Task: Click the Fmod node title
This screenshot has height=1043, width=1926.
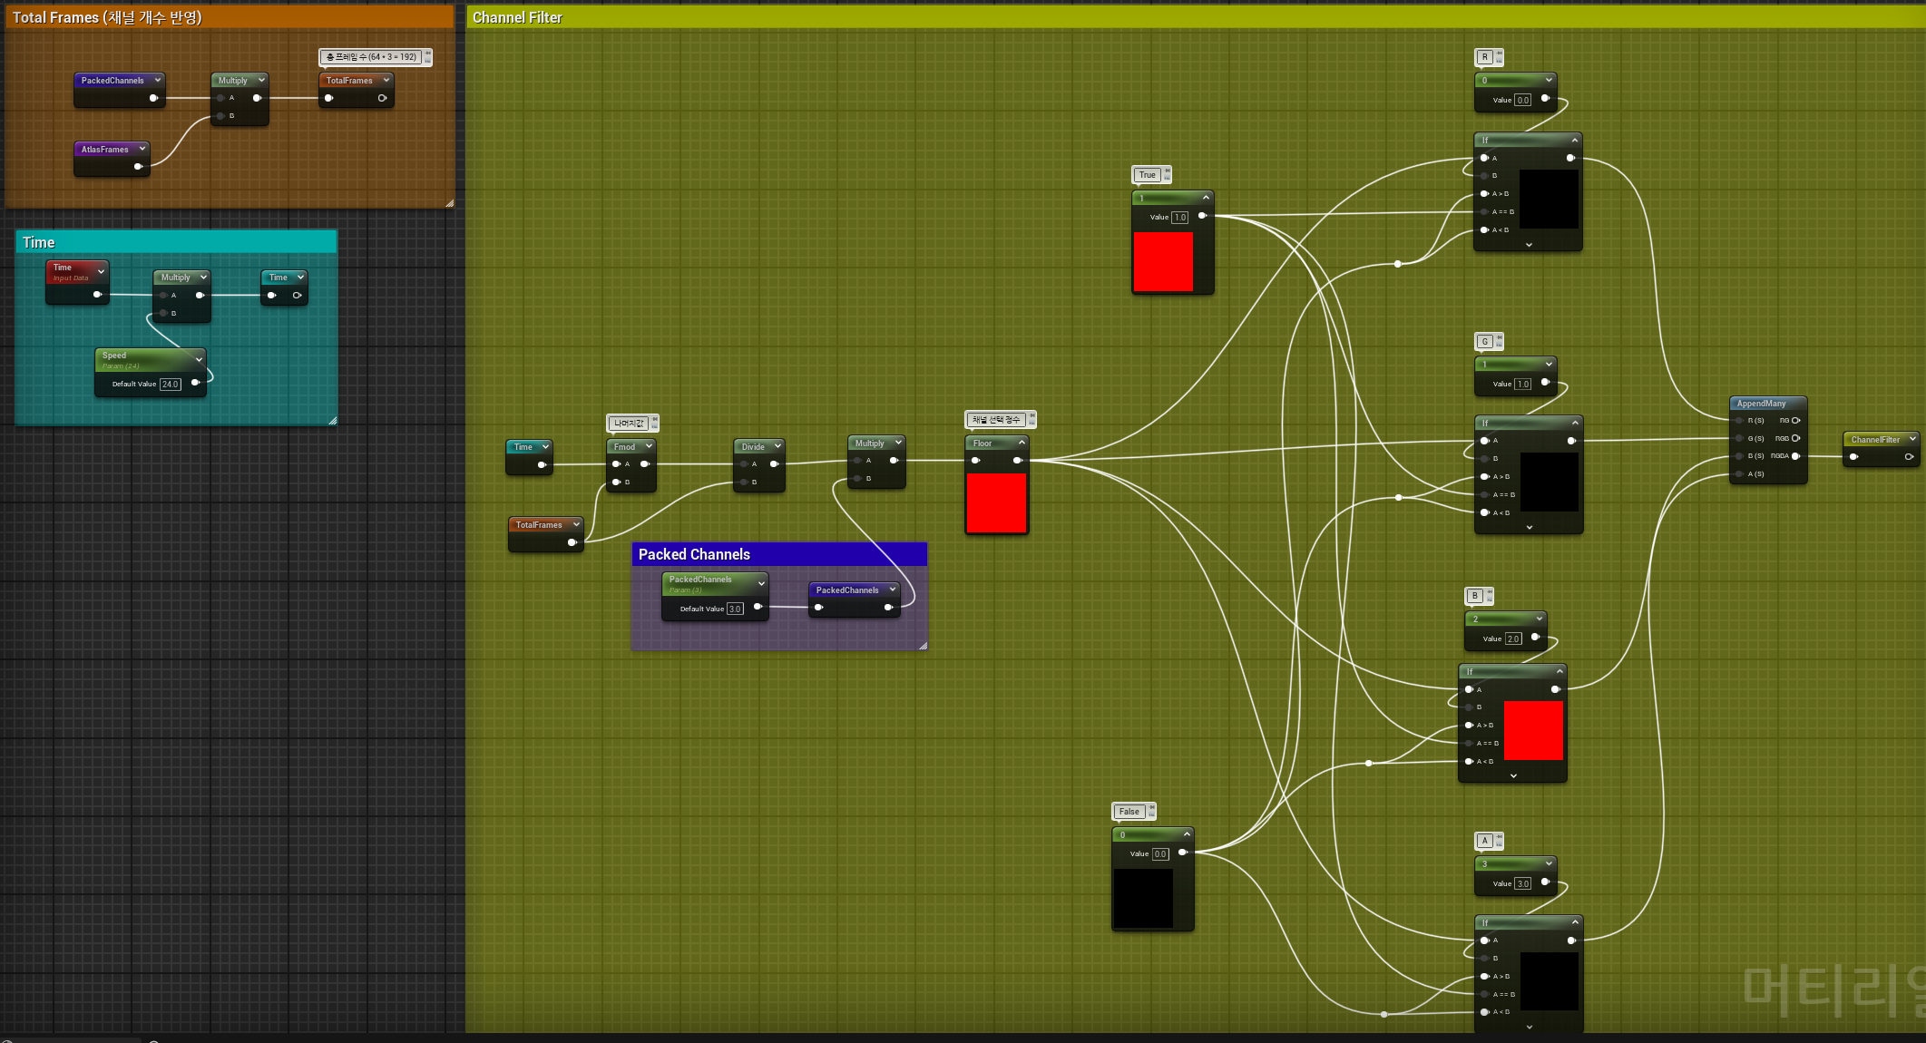Action: pyautogui.click(x=624, y=447)
